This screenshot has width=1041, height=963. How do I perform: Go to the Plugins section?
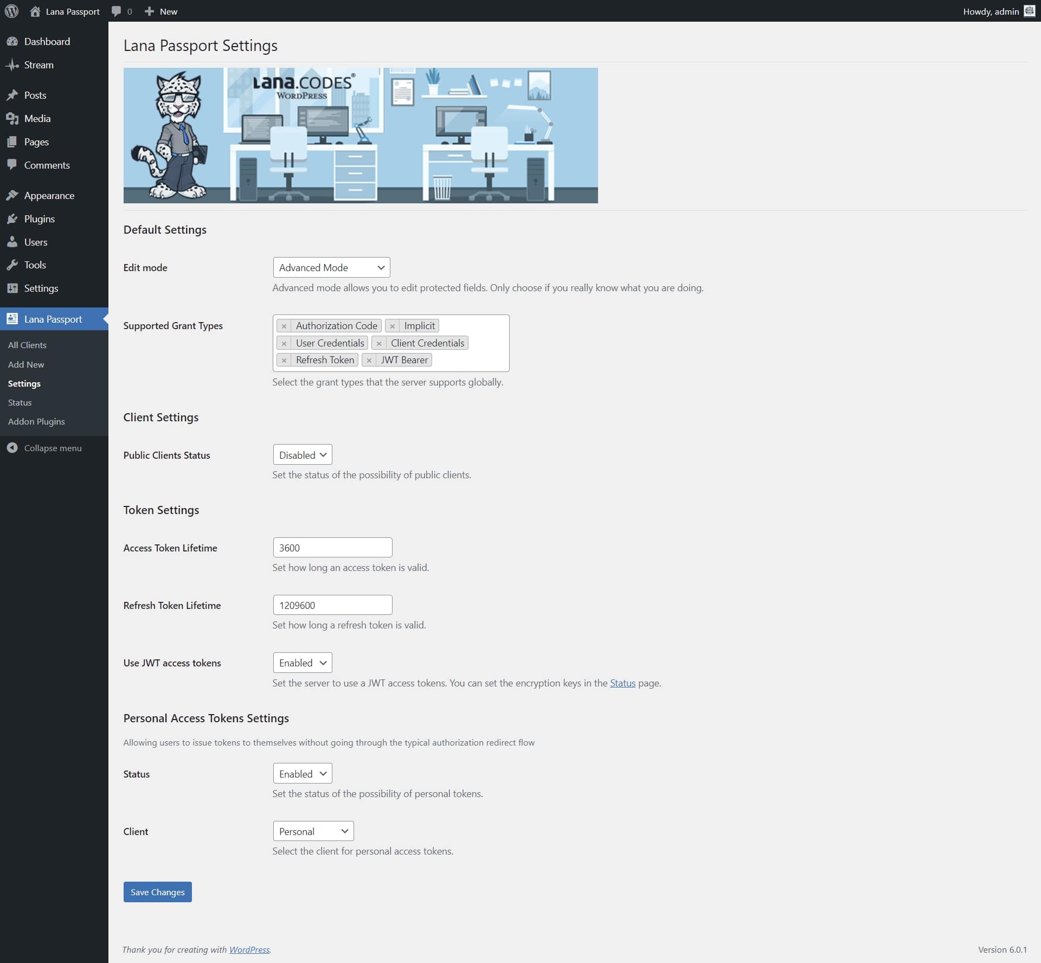tap(39, 219)
